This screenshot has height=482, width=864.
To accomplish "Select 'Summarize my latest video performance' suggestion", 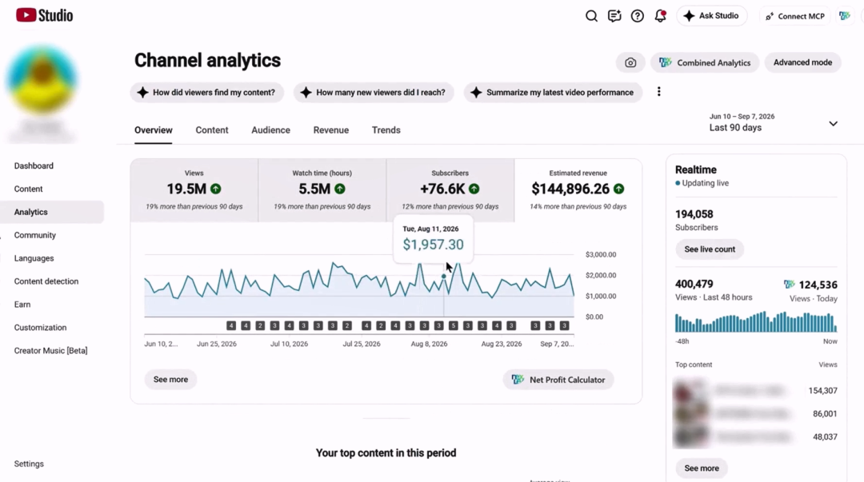I will point(553,93).
